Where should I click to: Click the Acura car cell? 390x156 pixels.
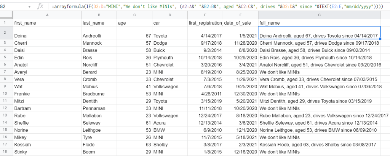[170, 123]
